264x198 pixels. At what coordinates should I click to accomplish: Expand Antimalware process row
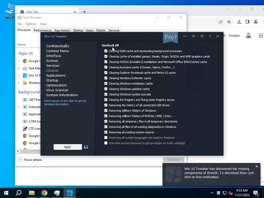[x=19, y=107]
